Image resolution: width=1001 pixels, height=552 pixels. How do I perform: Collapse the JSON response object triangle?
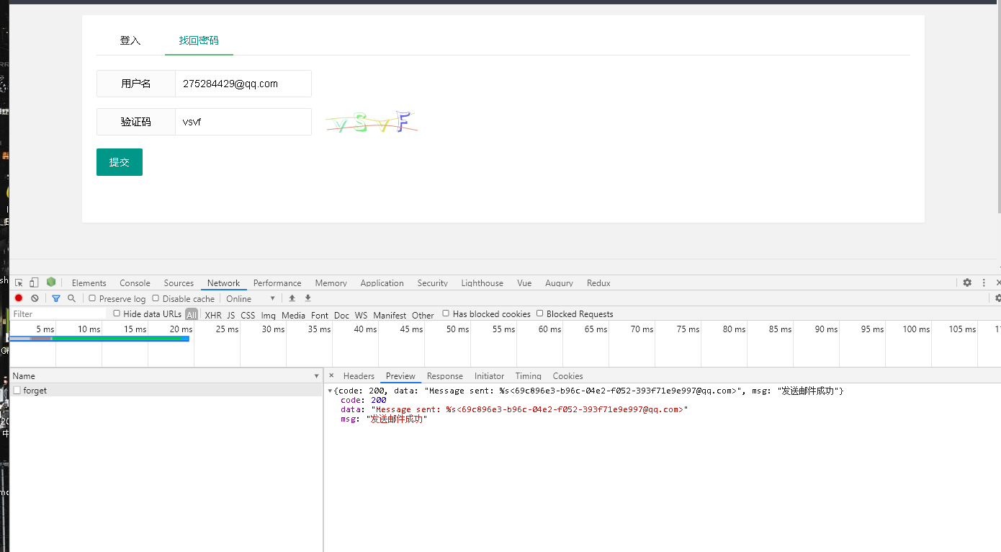[330, 391]
